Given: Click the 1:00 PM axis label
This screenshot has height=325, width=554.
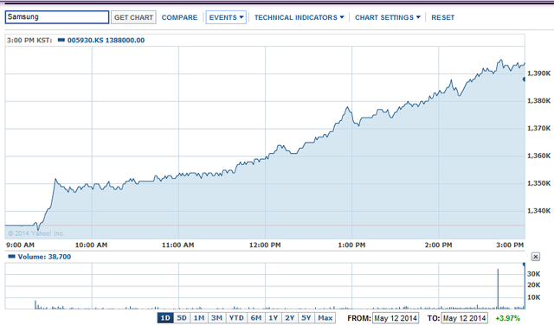Looking at the screenshot, I should 351,245.
